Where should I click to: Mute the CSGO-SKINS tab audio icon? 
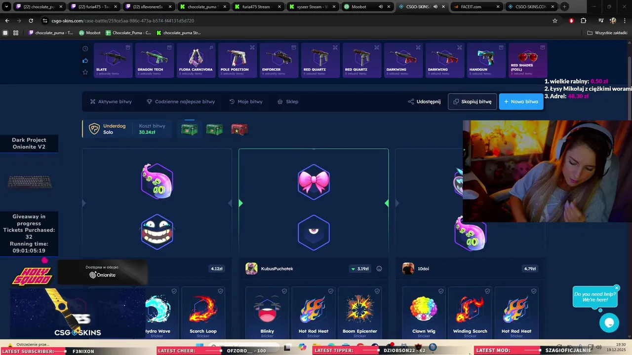pyautogui.click(x=435, y=7)
